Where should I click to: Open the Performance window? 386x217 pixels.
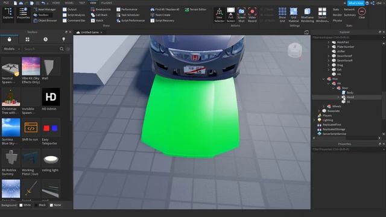coord(127,10)
